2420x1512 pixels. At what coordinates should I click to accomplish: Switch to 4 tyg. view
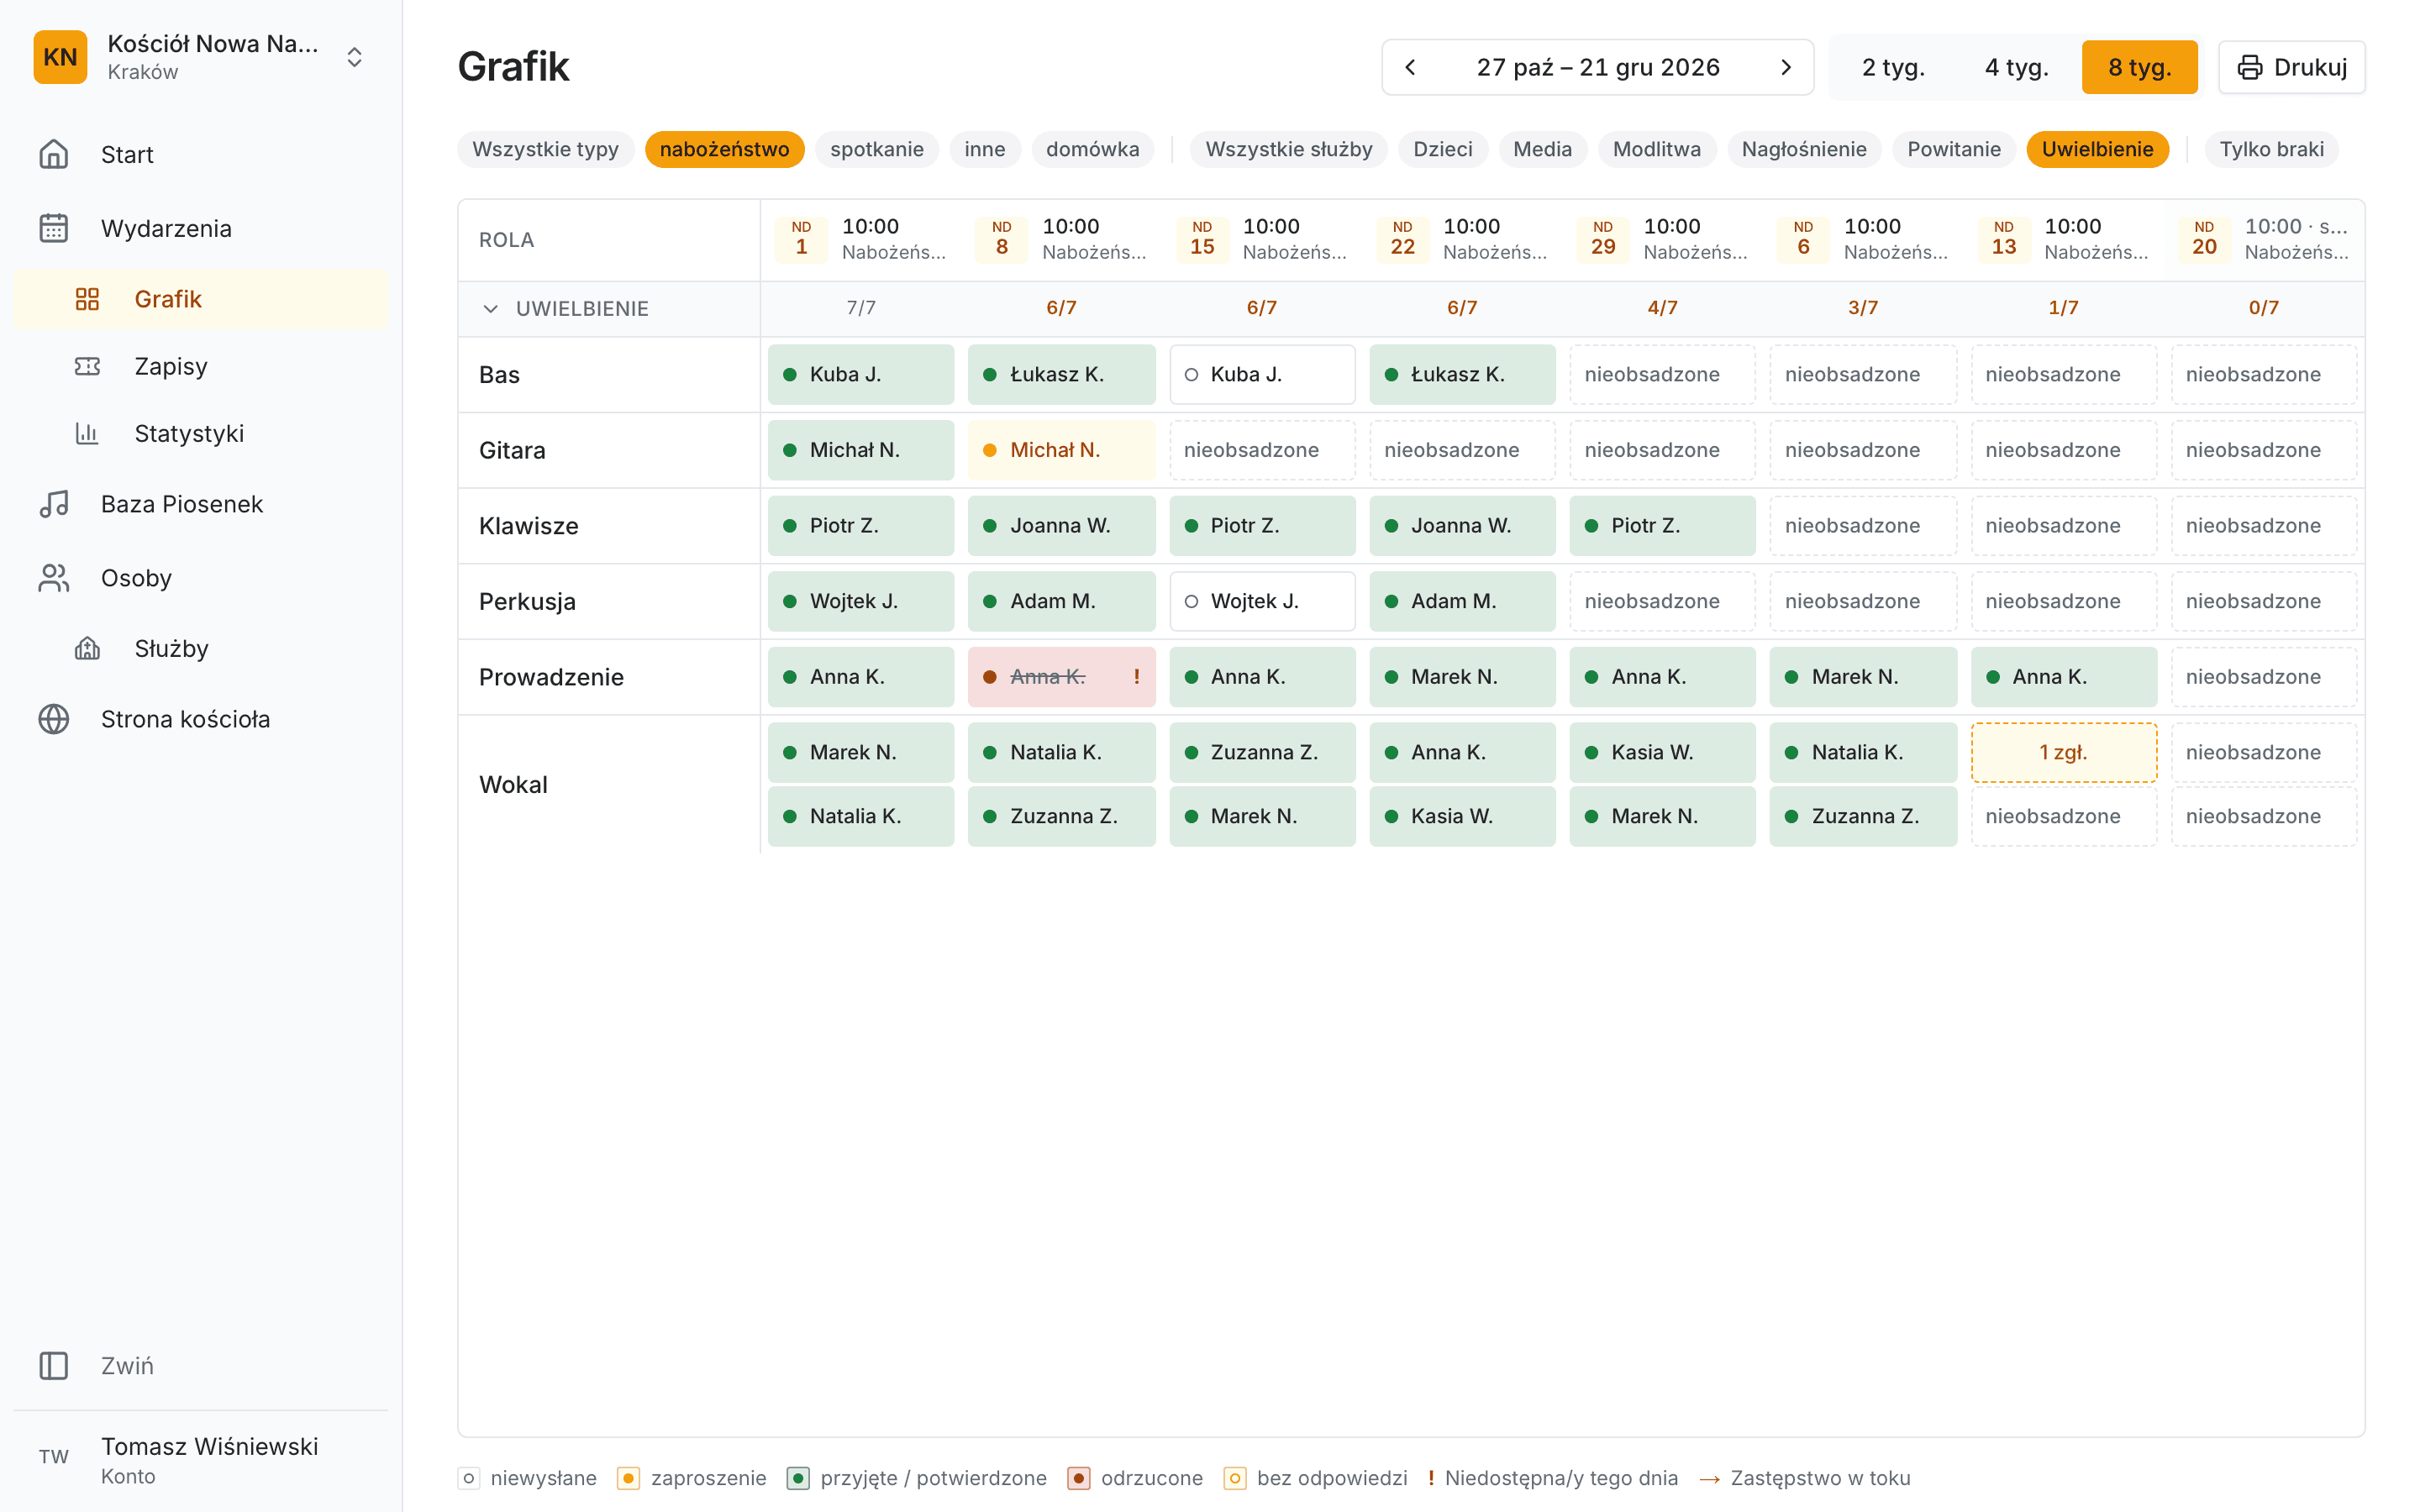tap(2016, 67)
